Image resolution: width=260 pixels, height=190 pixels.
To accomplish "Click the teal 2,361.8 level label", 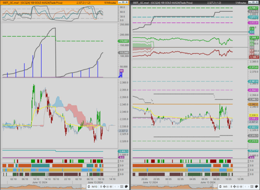I will [253, 81].
